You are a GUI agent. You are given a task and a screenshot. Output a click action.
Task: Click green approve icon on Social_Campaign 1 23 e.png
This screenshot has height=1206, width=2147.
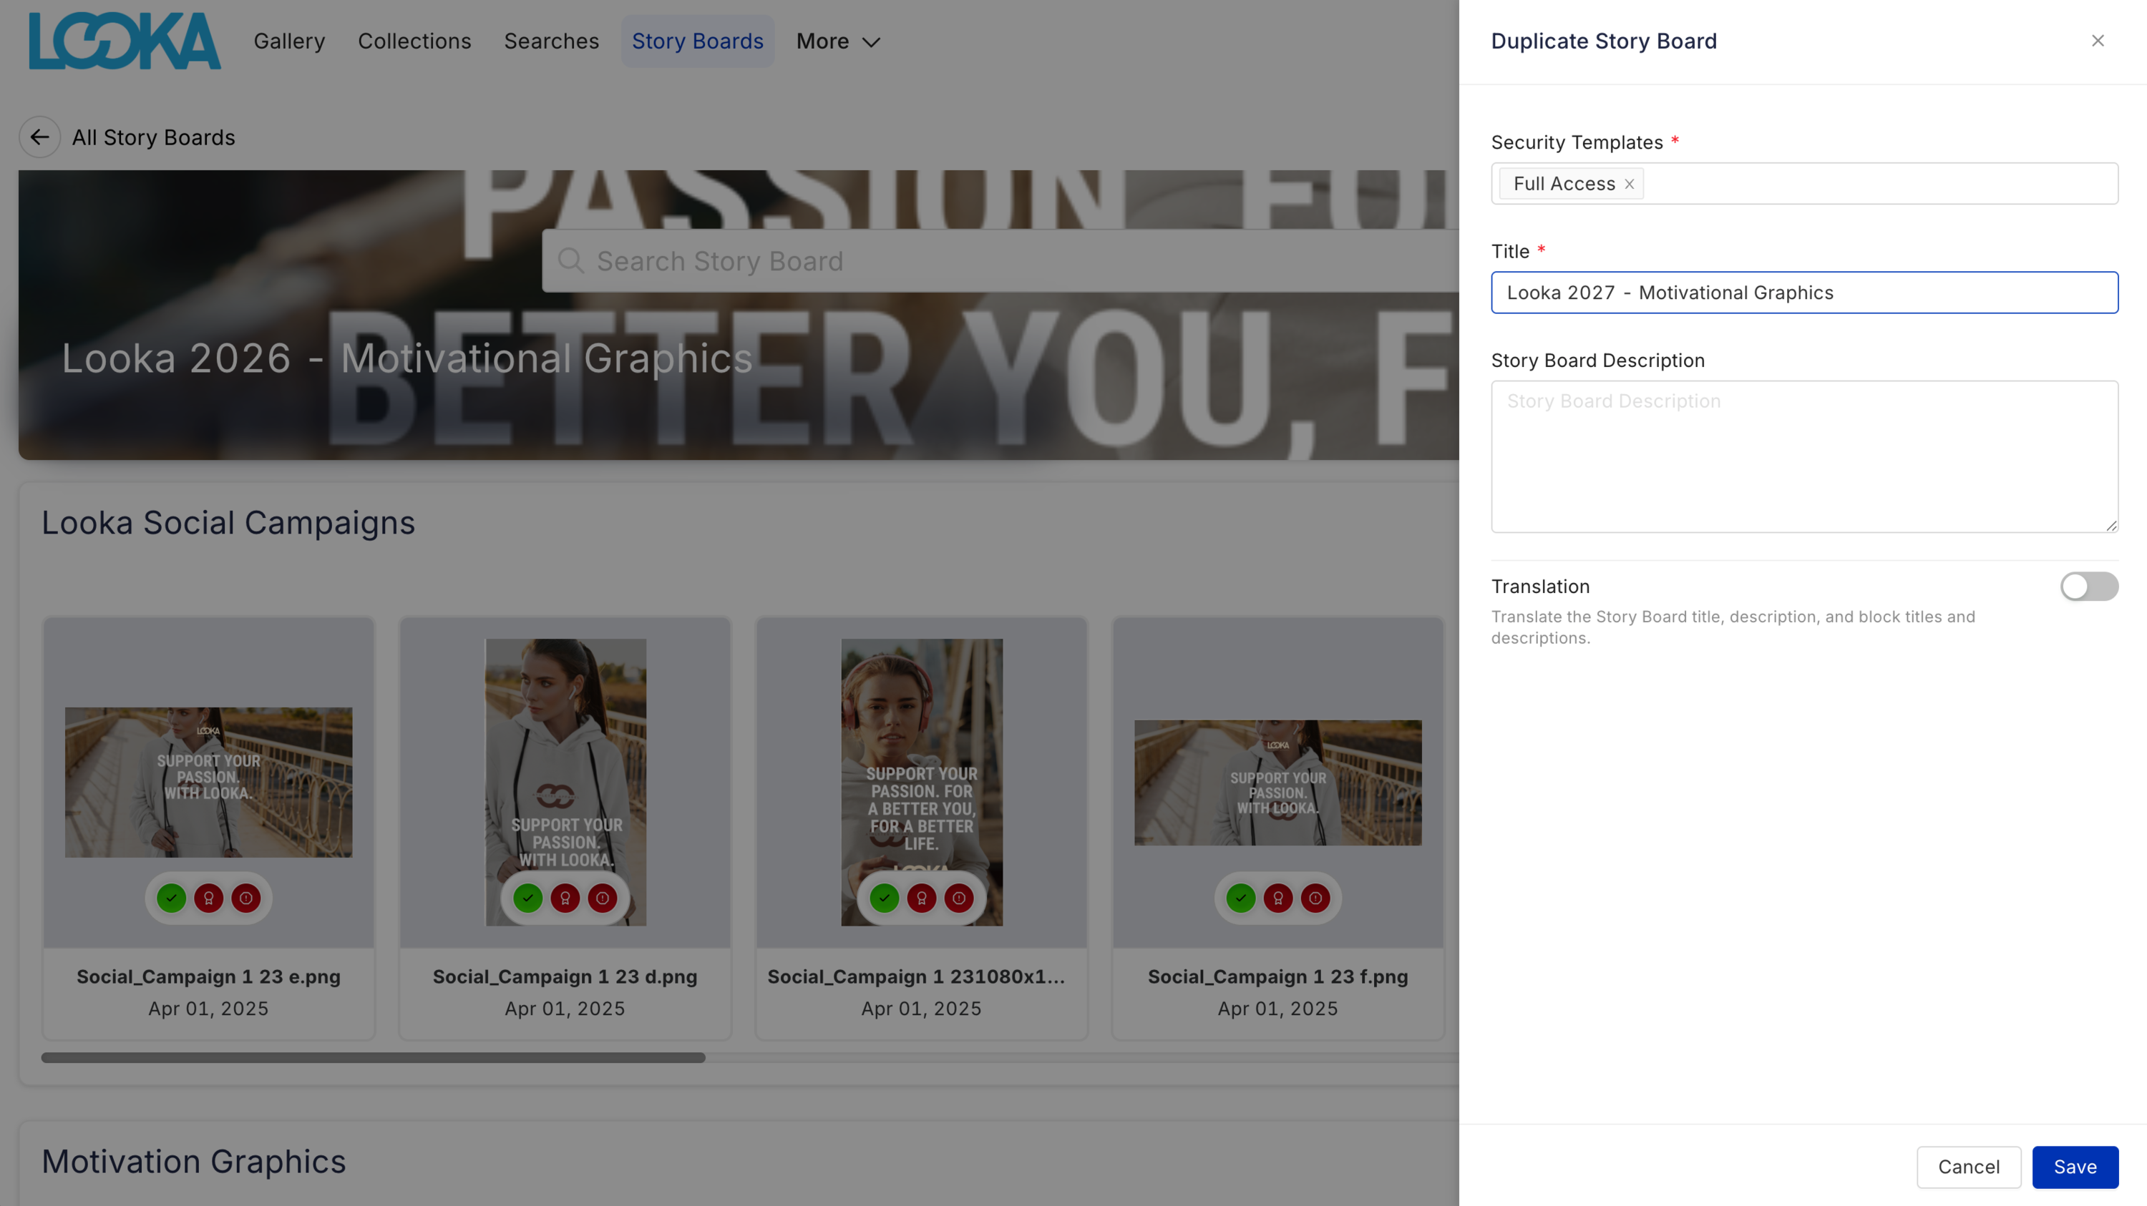coord(172,898)
